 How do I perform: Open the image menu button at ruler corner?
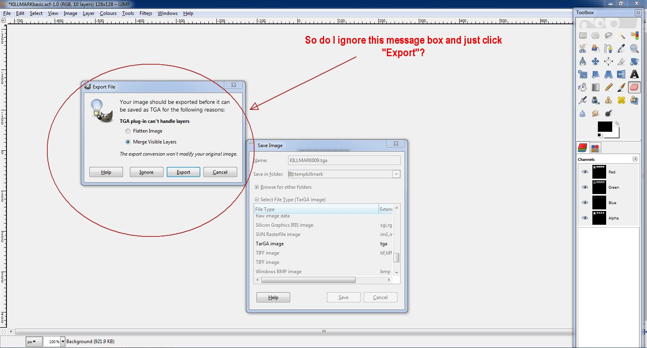click(4, 21)
